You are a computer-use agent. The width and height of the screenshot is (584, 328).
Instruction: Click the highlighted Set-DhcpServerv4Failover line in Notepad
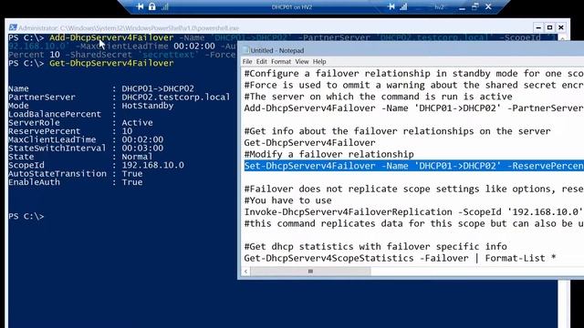tap(413, 166)
